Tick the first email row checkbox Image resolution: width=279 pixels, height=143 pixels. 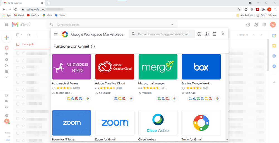18,53
